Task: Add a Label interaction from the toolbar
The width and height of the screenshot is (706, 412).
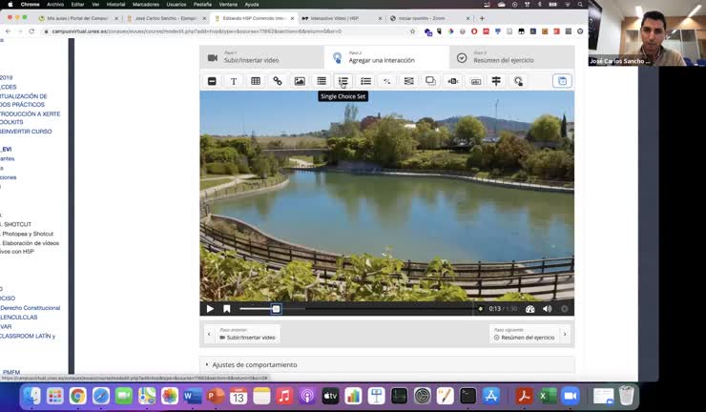Action: [x=212, y=81]
